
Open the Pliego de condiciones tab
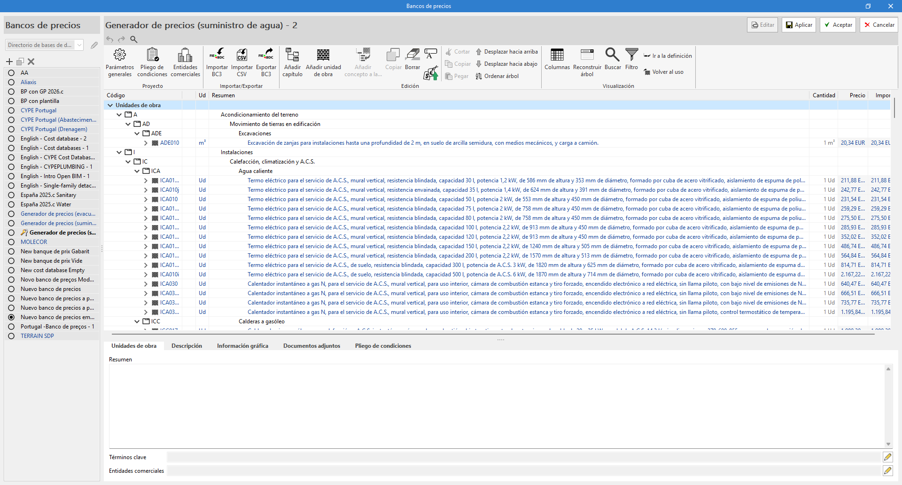(383, 346)
